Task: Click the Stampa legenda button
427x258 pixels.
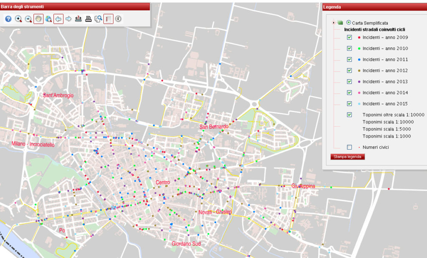Action: 348,157
